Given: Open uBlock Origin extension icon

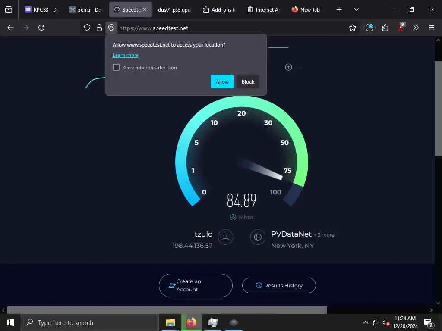Looking at the screenshot, I should [401, 27].
